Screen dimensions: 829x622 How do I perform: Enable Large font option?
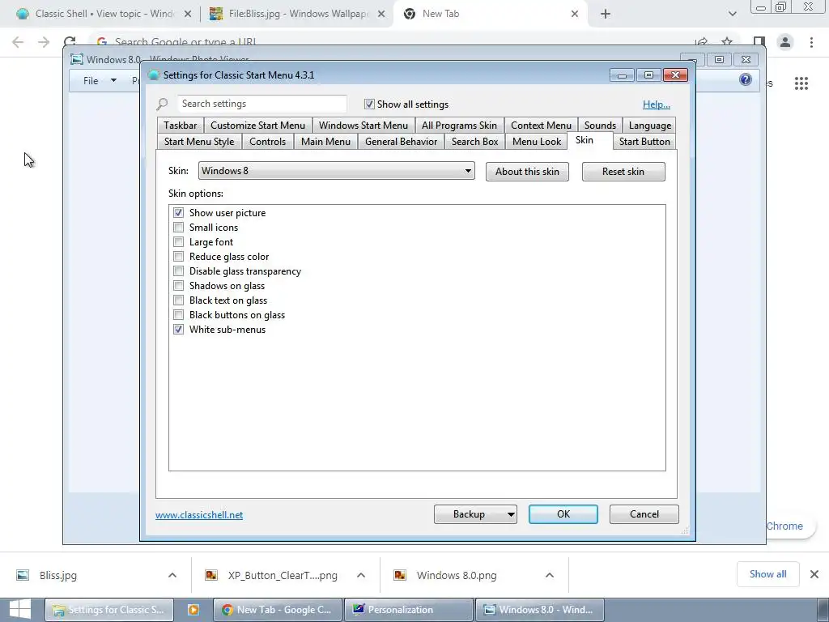pyautogui.click(x=179, y=241)
